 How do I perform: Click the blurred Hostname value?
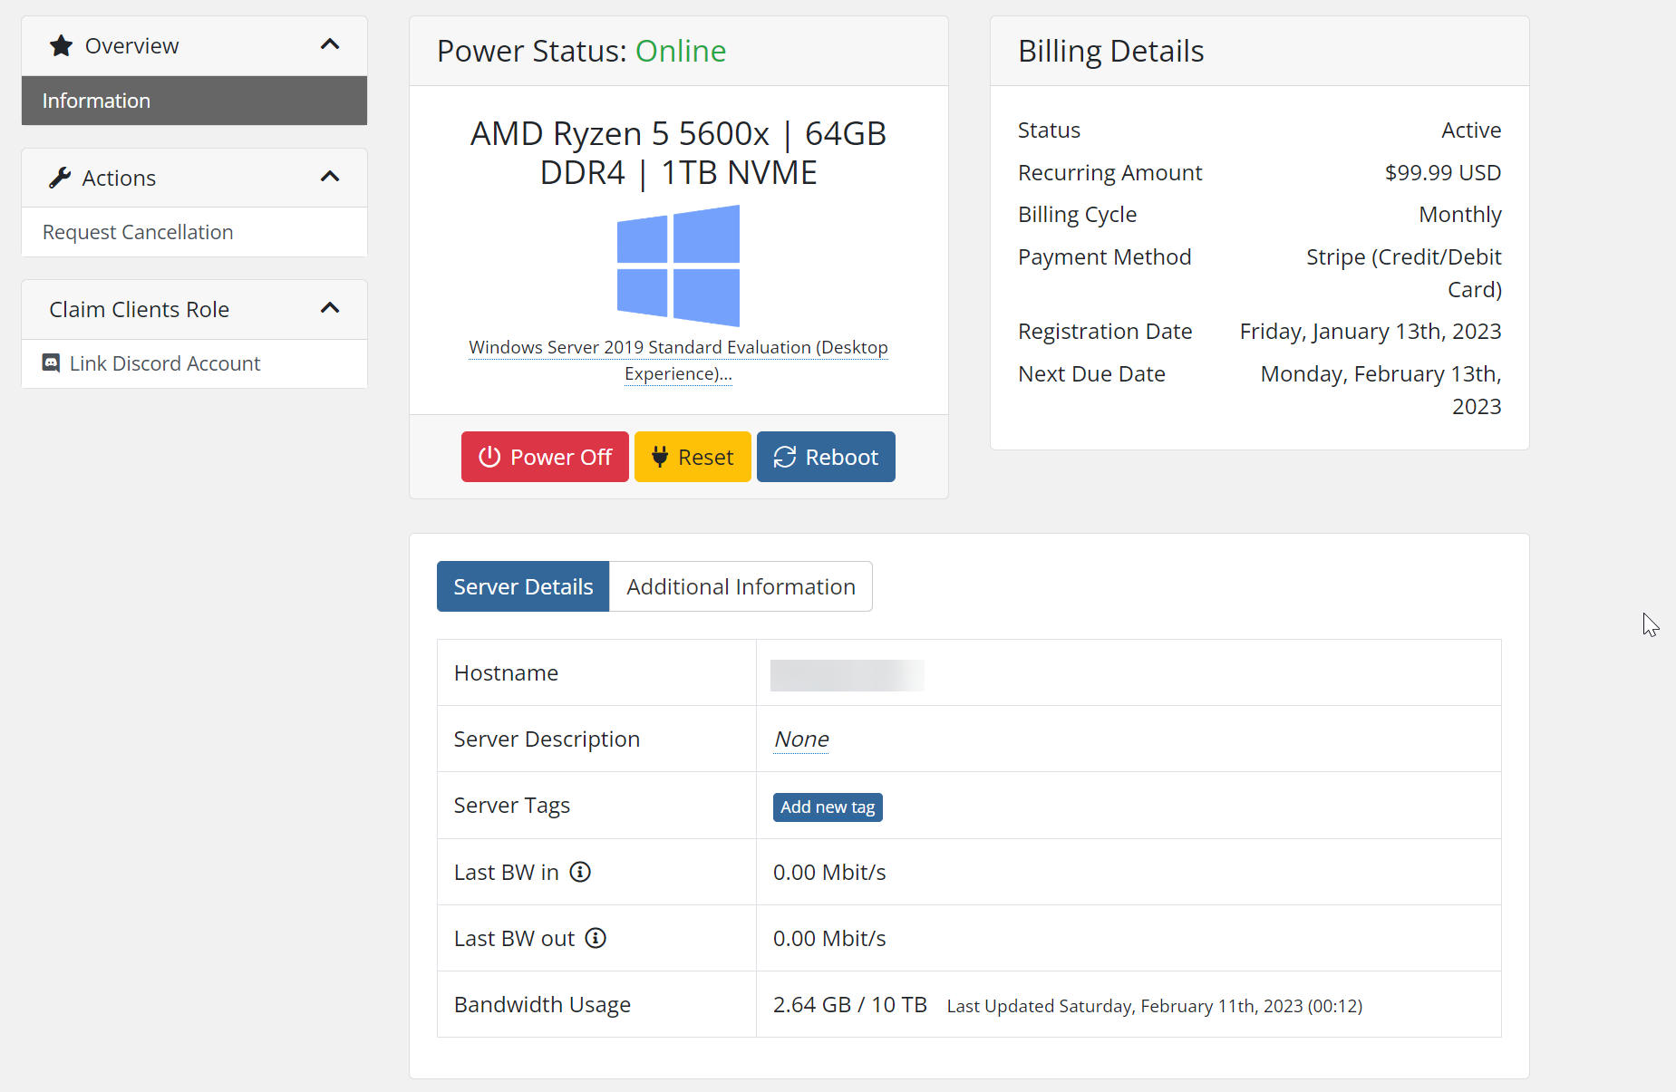click(x=848, y=675)
